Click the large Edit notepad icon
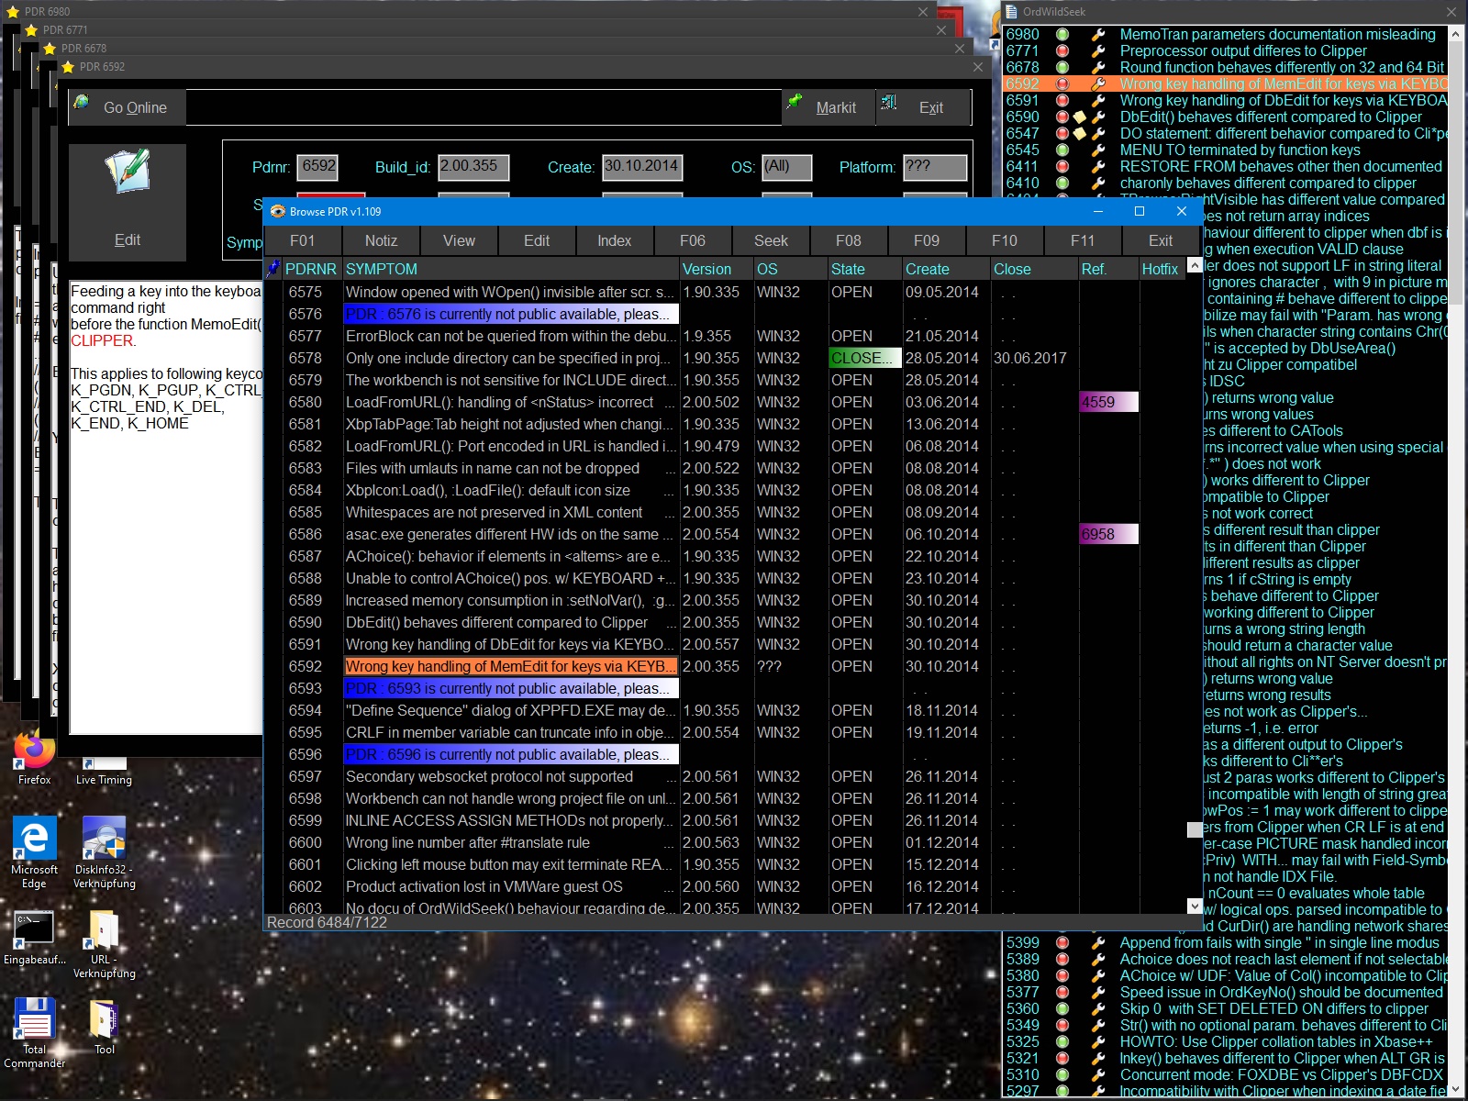 click(x=128, y=172)
